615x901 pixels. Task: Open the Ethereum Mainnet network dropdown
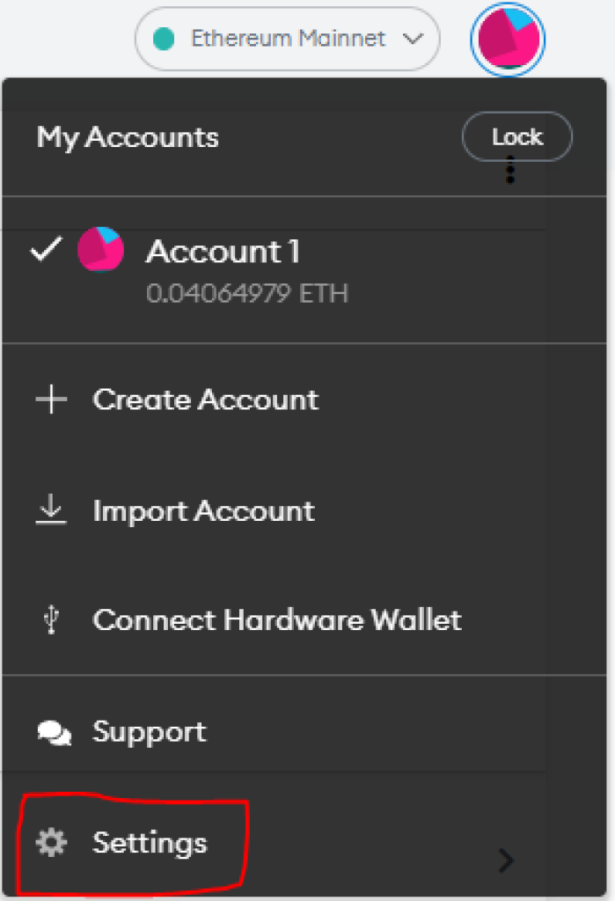pos(288,39)
